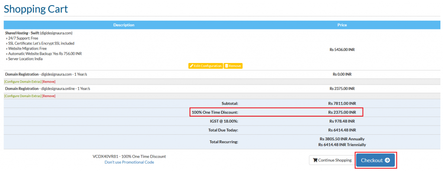Click the Rs 2375.00 INR .online domain price

tap(342, 89)
